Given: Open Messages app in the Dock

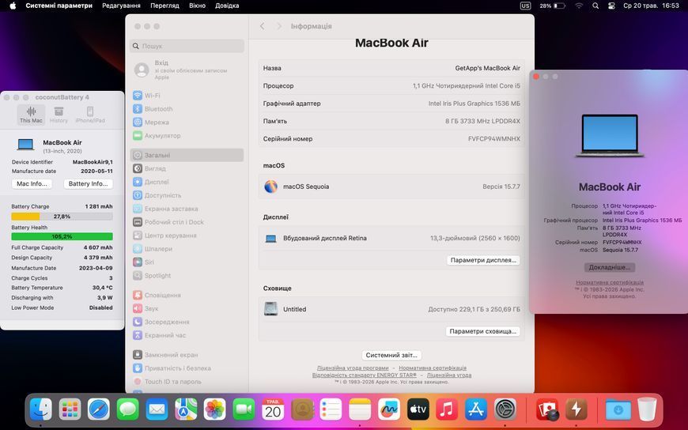Looking at the screenshot, I should [x=127, y=409].
